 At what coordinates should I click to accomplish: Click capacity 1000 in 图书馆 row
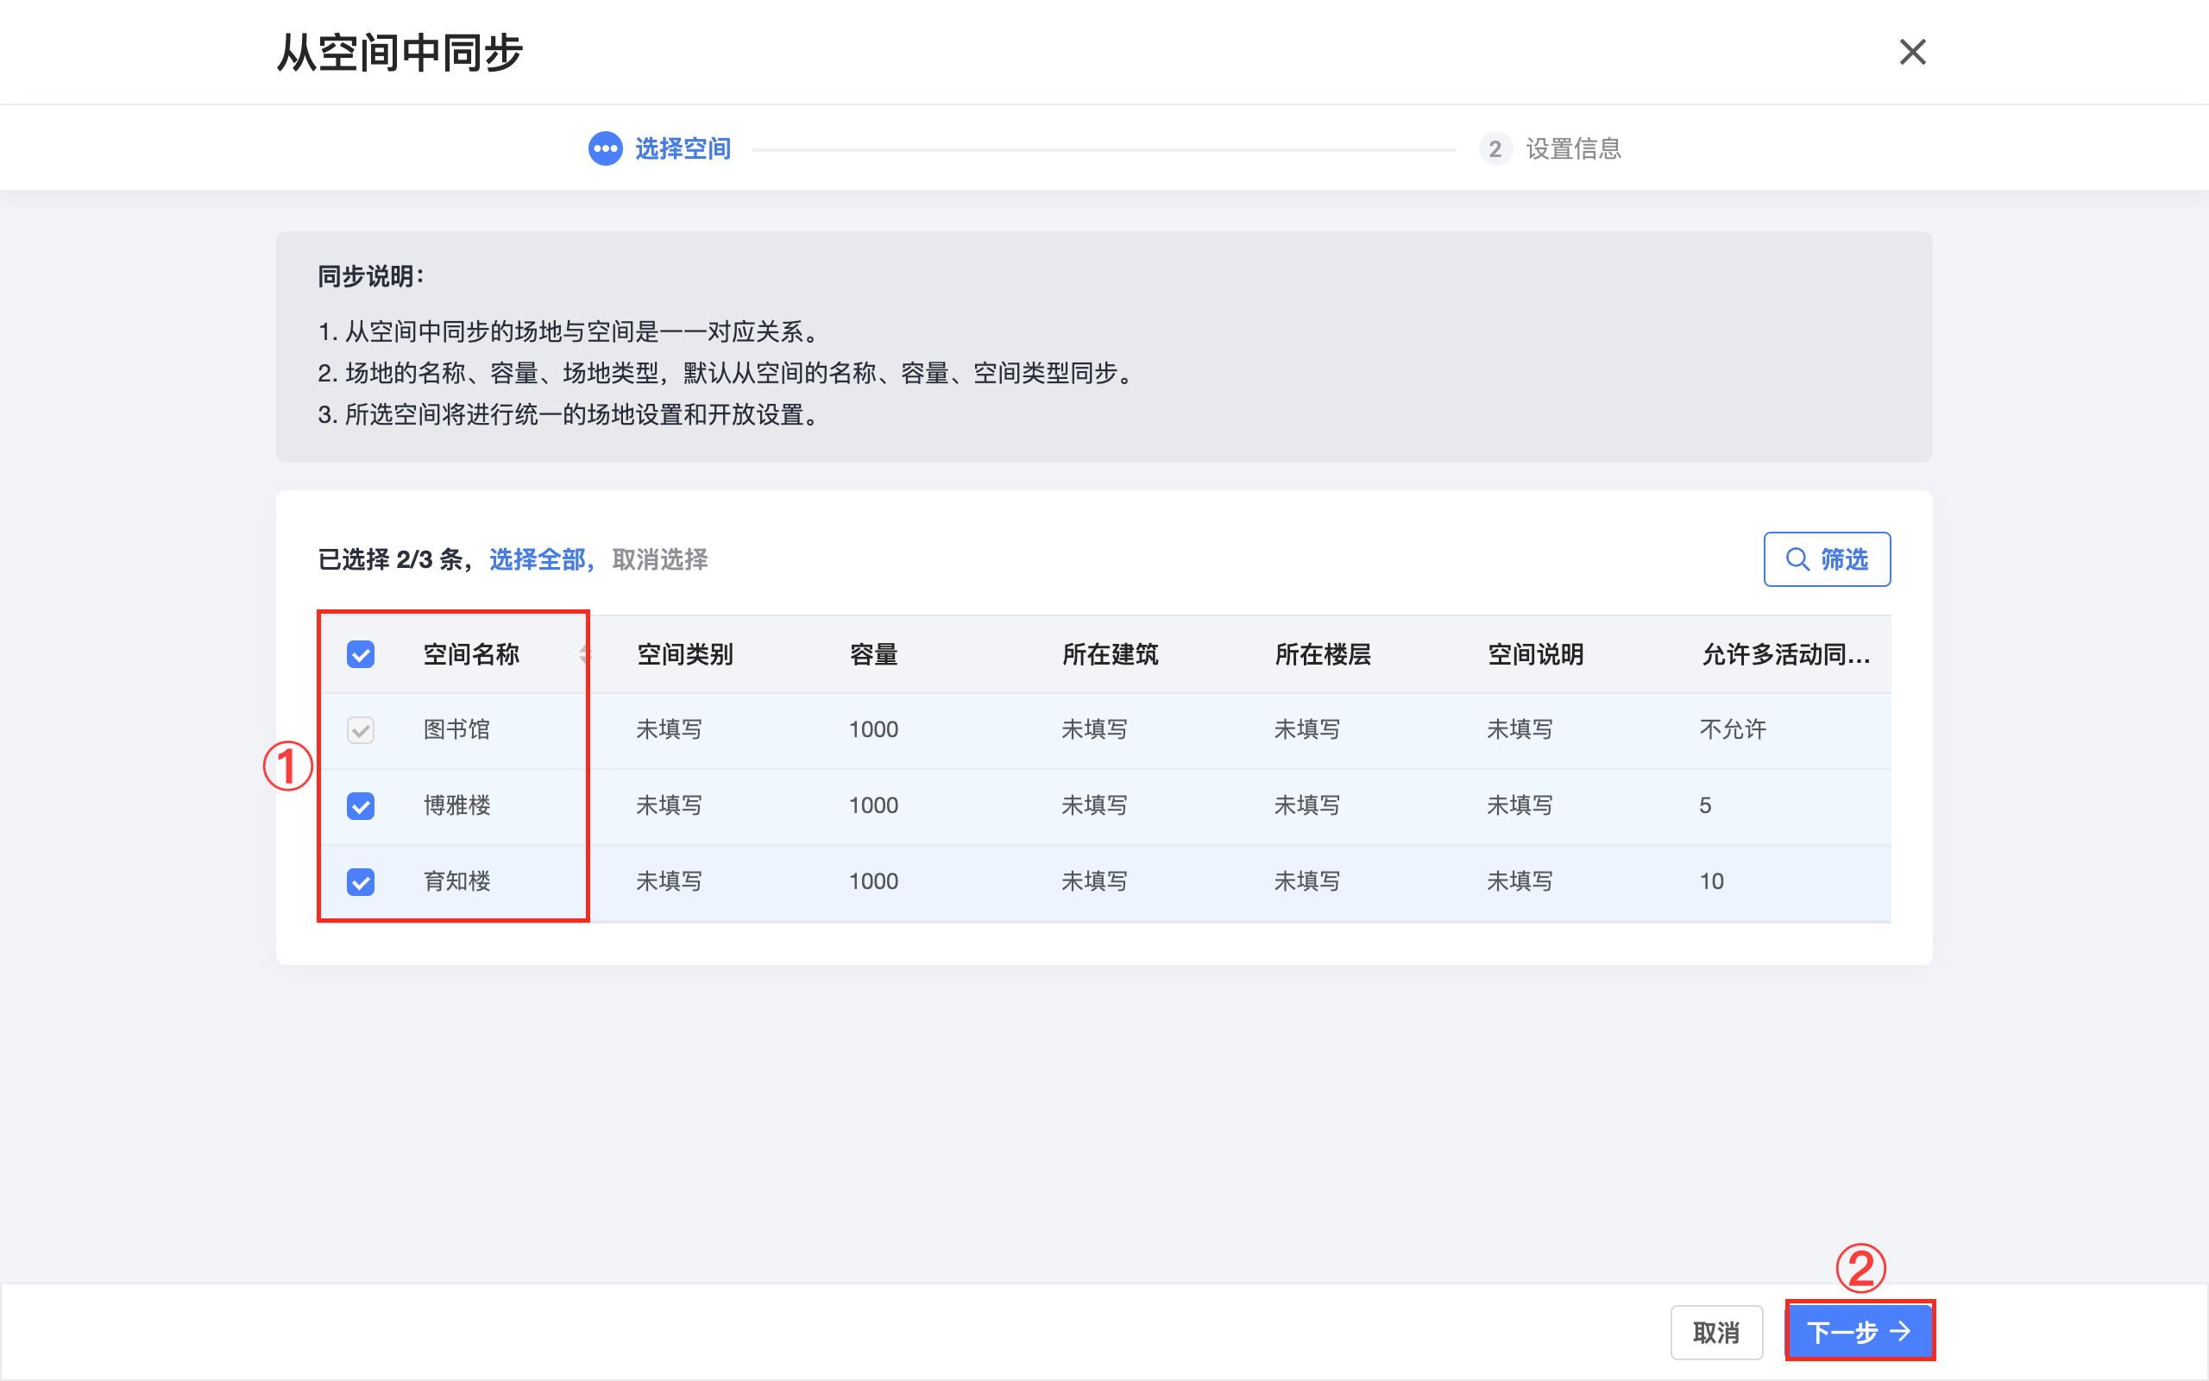click(x=873, y=730)
